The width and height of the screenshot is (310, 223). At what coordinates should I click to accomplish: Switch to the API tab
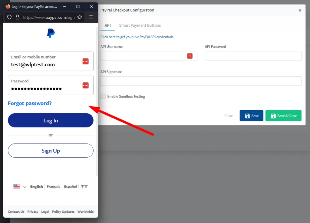(108, 25)
